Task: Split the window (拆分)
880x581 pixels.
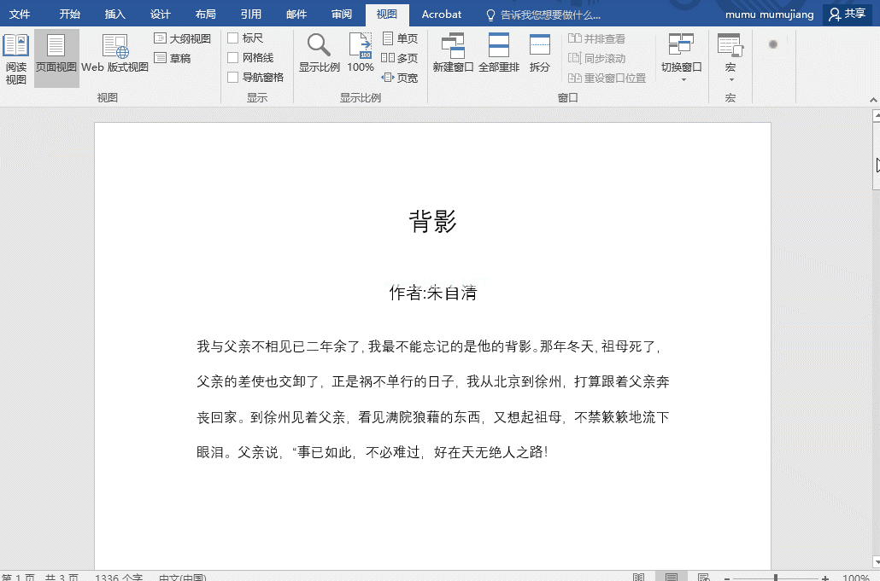Action: pyautogui.click(x=539, y=54)
